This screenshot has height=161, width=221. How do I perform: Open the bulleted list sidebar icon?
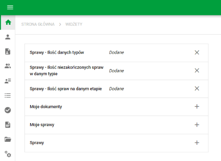[8, 96]
